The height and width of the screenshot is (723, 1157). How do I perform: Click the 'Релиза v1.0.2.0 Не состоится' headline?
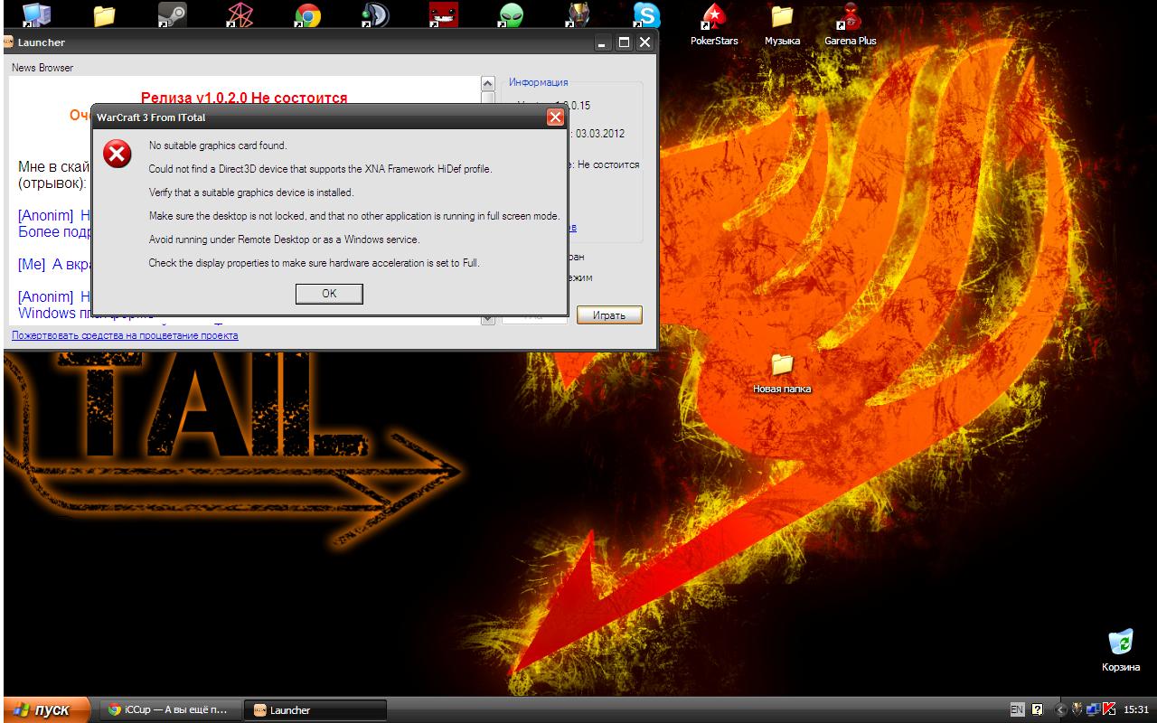[244, 98]
